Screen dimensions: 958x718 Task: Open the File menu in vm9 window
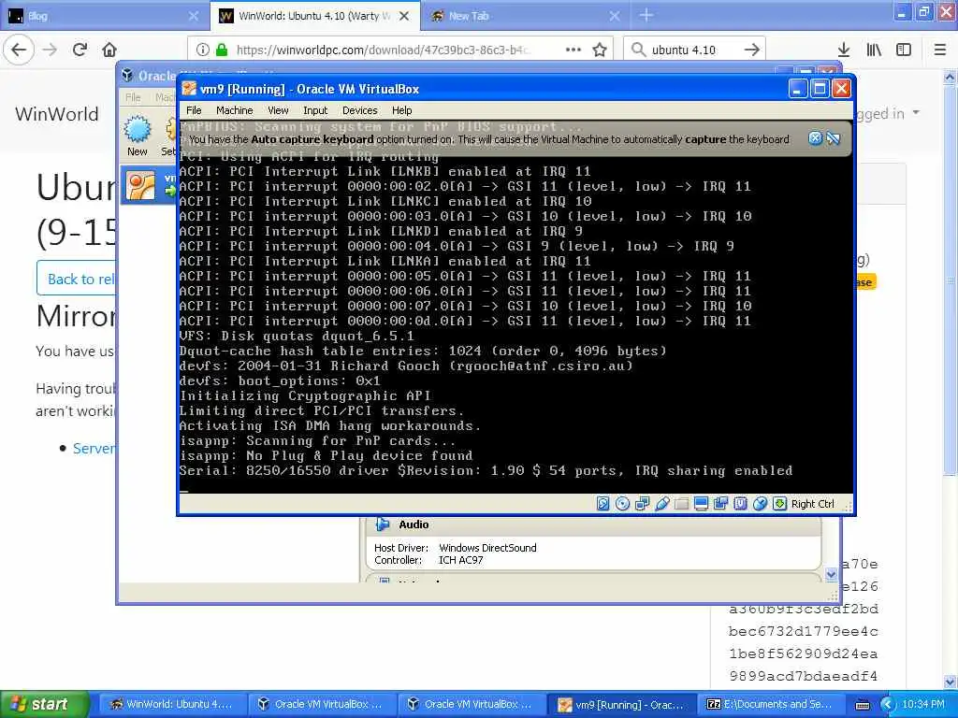point(194,110)
